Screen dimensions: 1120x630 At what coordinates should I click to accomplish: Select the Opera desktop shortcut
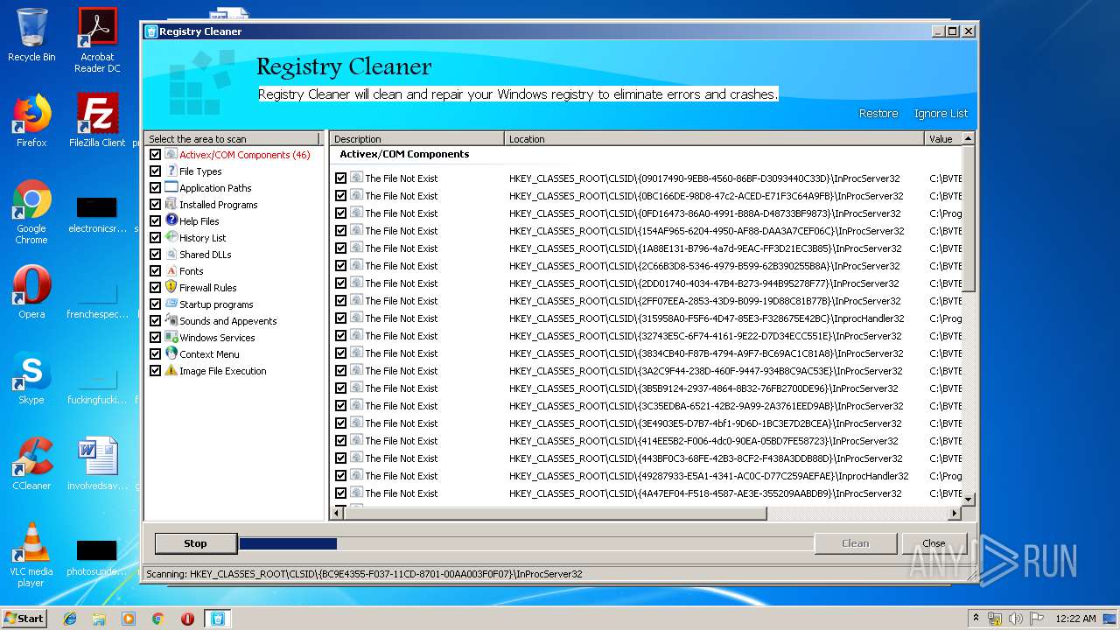[x=31, y=292]
